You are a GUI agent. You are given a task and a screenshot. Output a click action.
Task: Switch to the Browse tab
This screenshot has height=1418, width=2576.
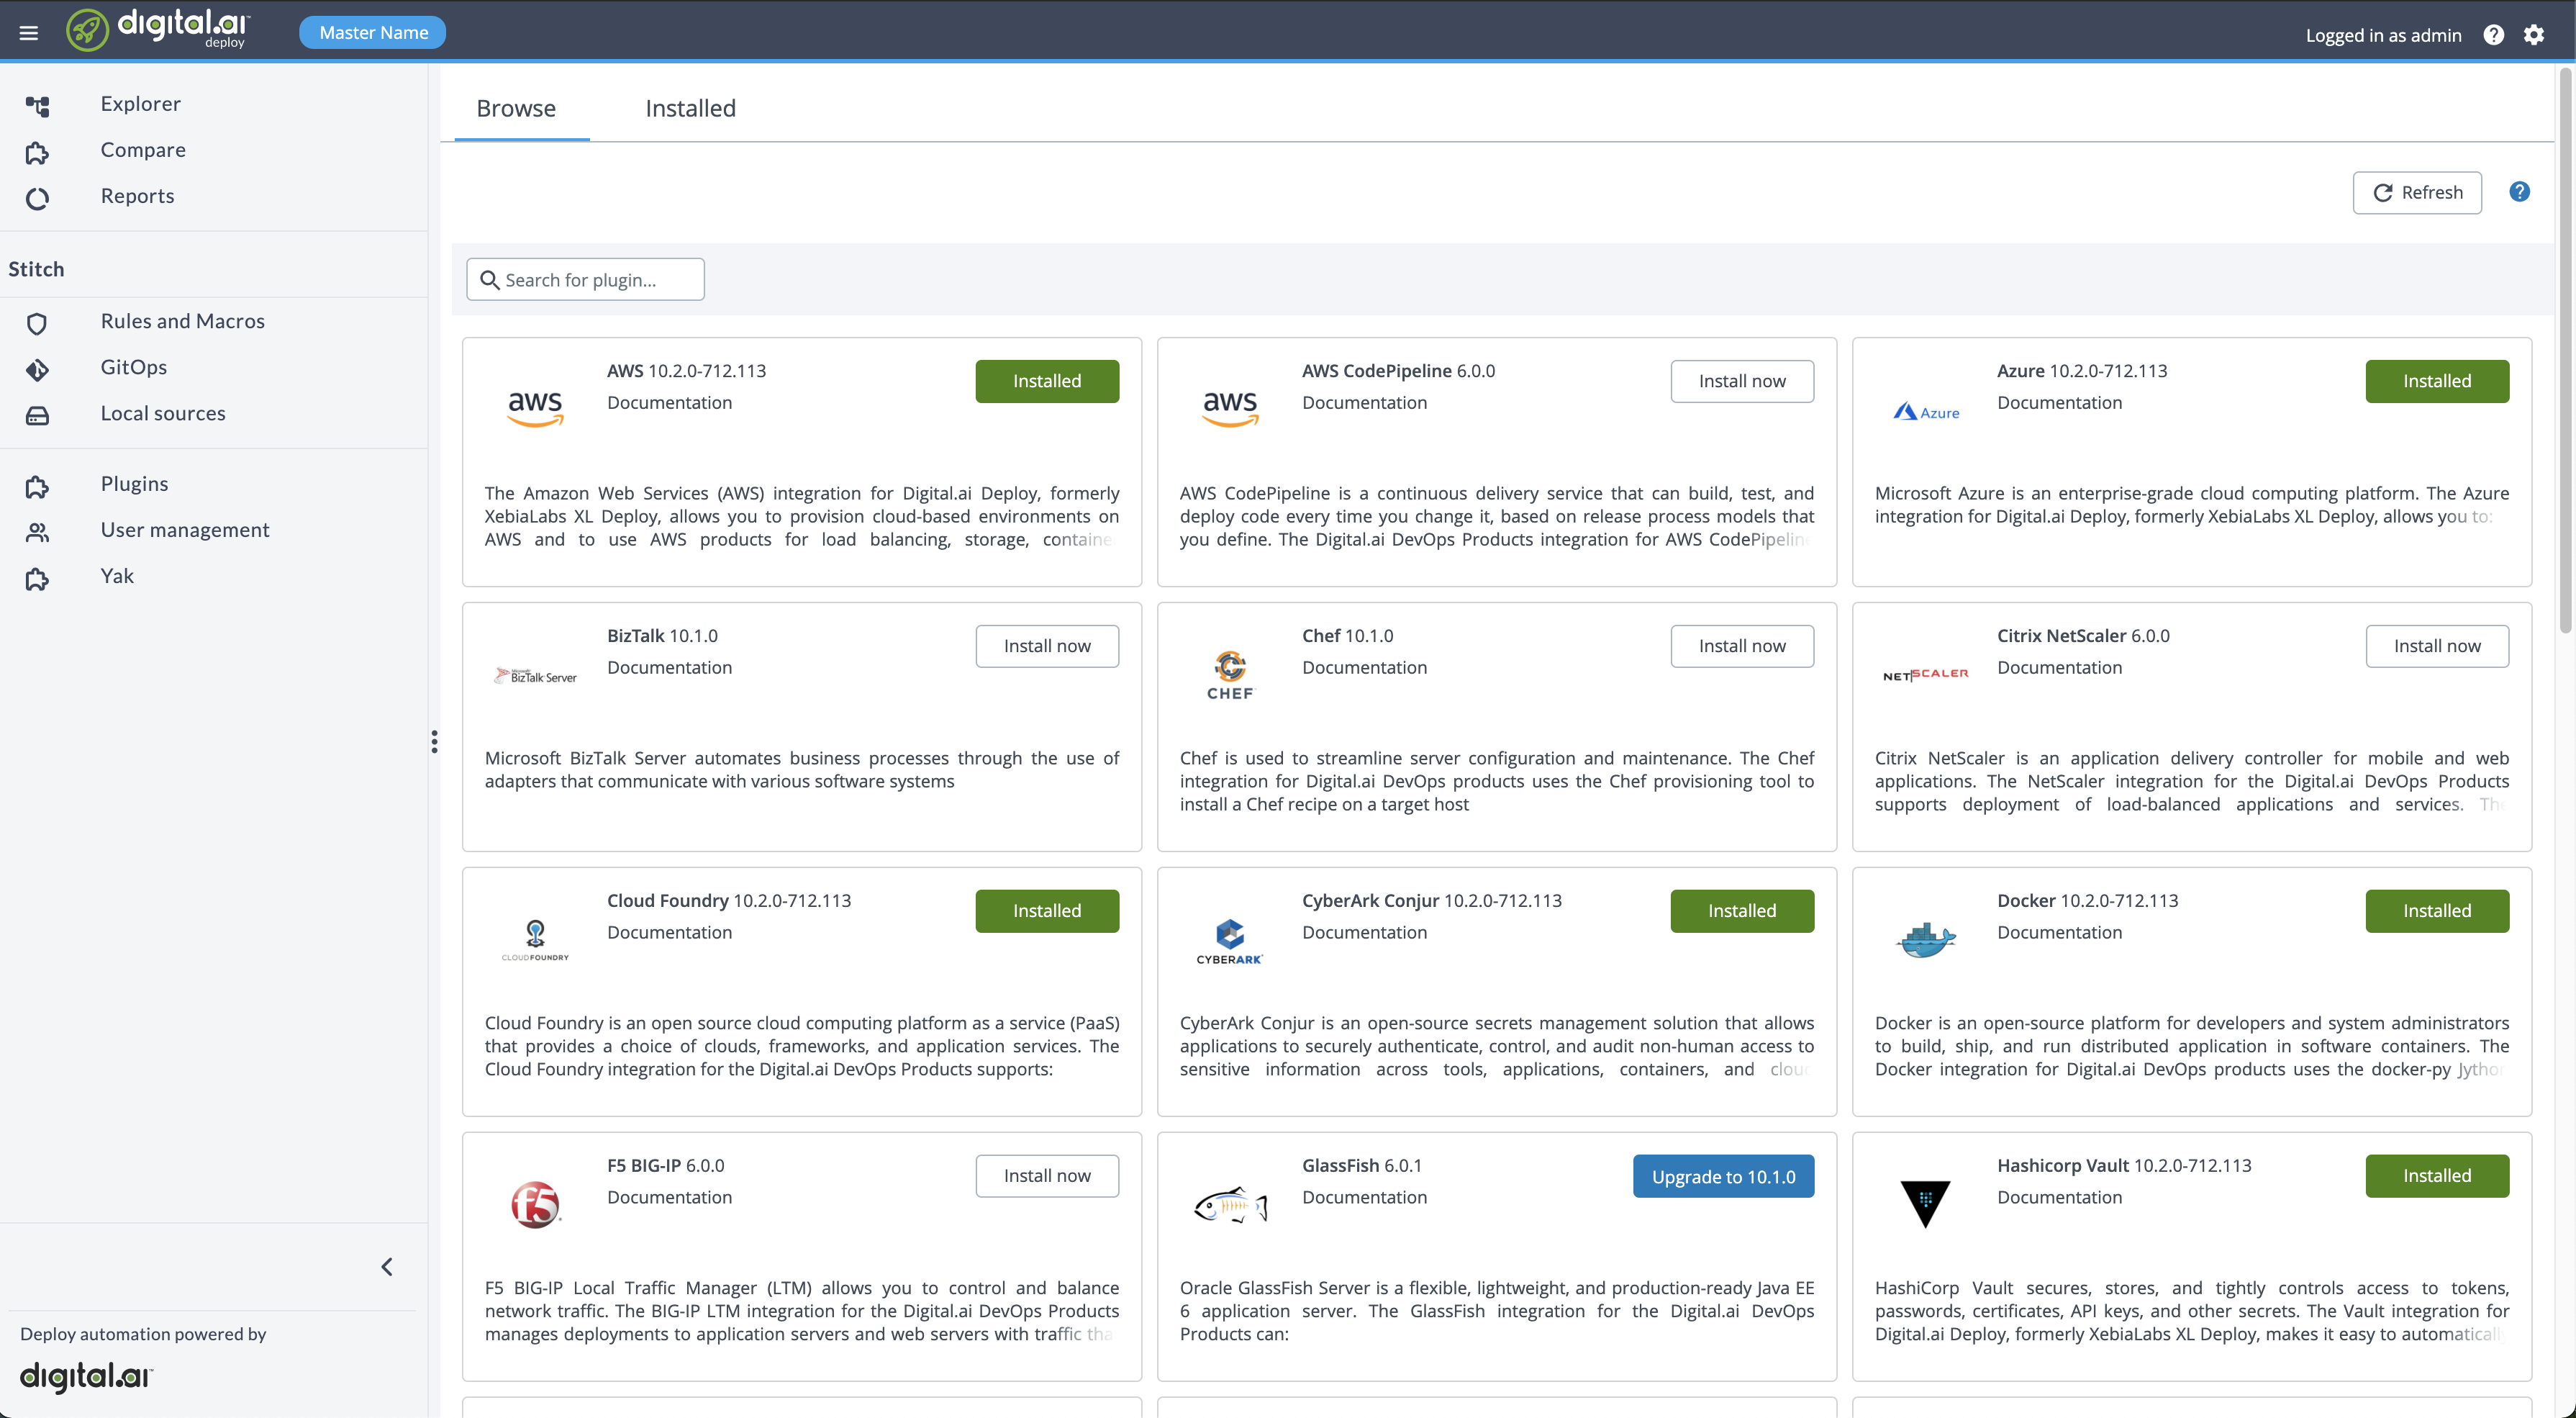point(517,108)
